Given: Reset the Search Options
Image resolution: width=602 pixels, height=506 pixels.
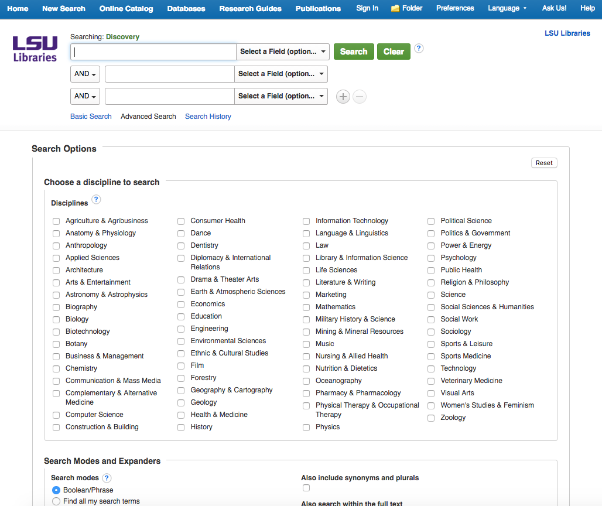Looking at the screenshot, I should 543,163.
